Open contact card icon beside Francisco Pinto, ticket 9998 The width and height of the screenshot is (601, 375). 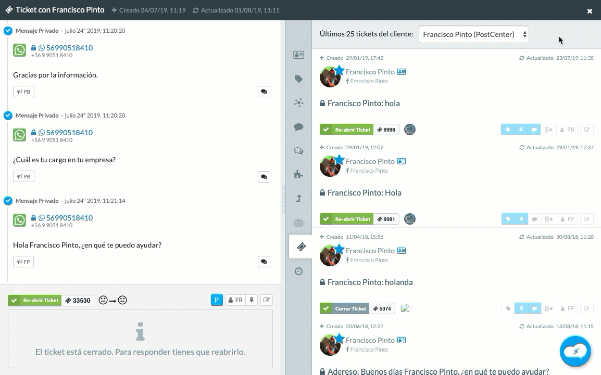pos(402,72)
